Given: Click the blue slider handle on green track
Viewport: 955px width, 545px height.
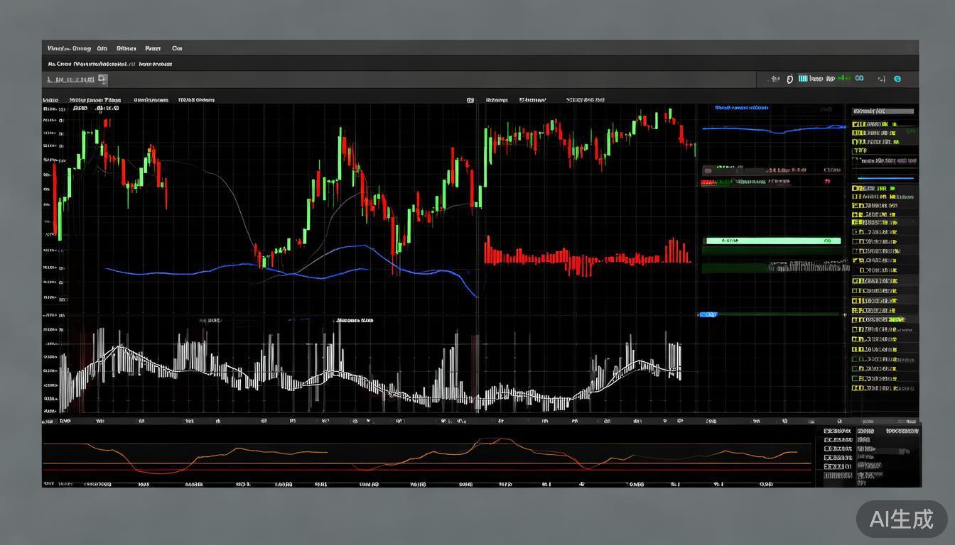Looking at the screenshot, I should click(708, 314).
